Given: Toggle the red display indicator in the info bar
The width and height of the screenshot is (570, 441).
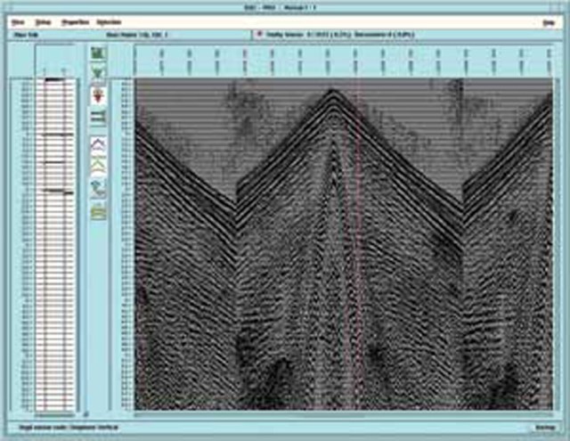Looking at the screenshot, I should [x=260, y=35].
